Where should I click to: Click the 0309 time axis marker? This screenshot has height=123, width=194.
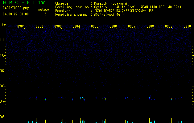click(169, 26)
